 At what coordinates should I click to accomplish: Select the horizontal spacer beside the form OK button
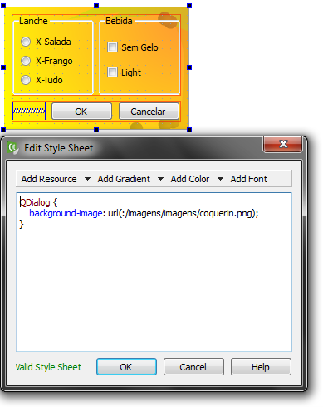click(29, 111)
